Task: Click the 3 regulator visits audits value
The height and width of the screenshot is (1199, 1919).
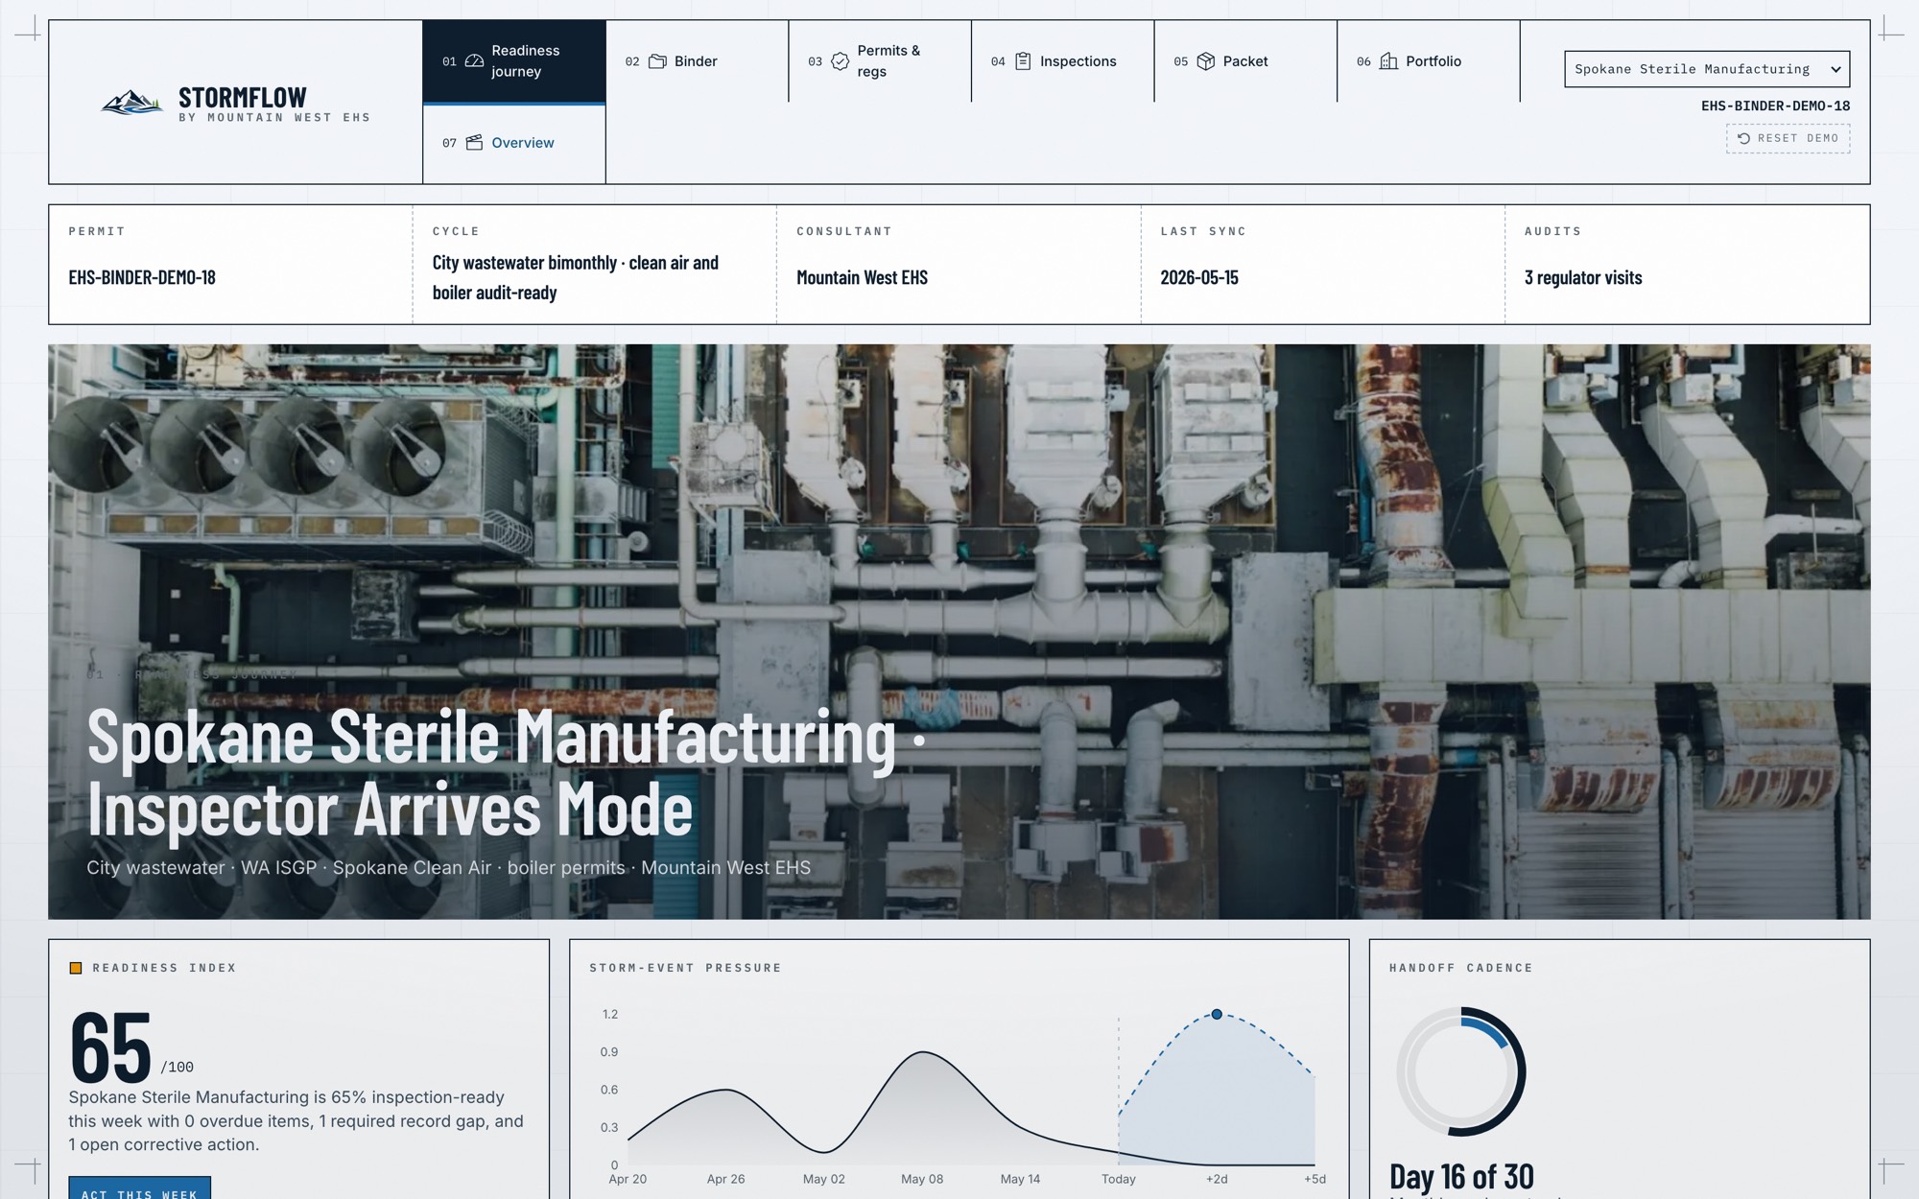Action: click(x=1583, y=278)
